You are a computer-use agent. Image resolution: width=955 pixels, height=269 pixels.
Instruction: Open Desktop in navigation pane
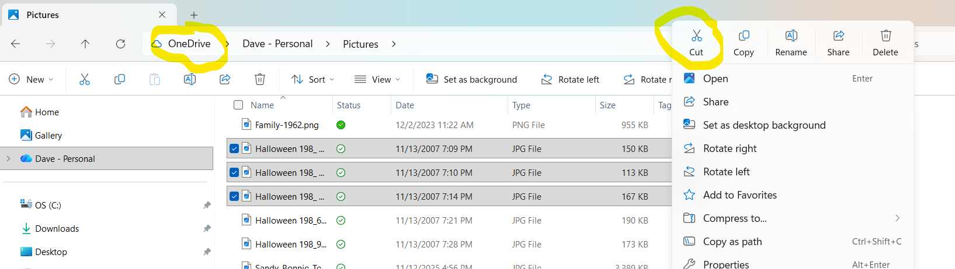44,252
